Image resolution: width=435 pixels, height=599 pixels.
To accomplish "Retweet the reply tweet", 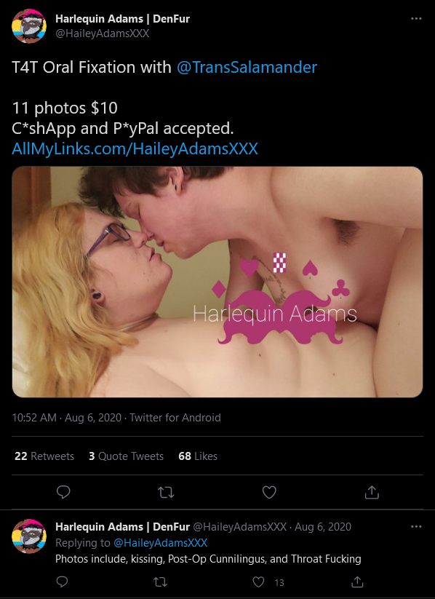I will (x=161, y=582).
